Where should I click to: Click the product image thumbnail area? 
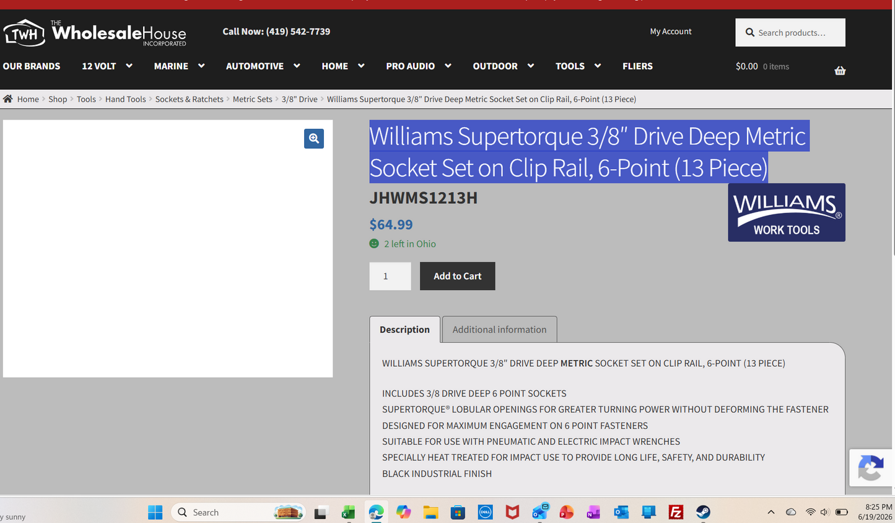[x=168, y=248]
